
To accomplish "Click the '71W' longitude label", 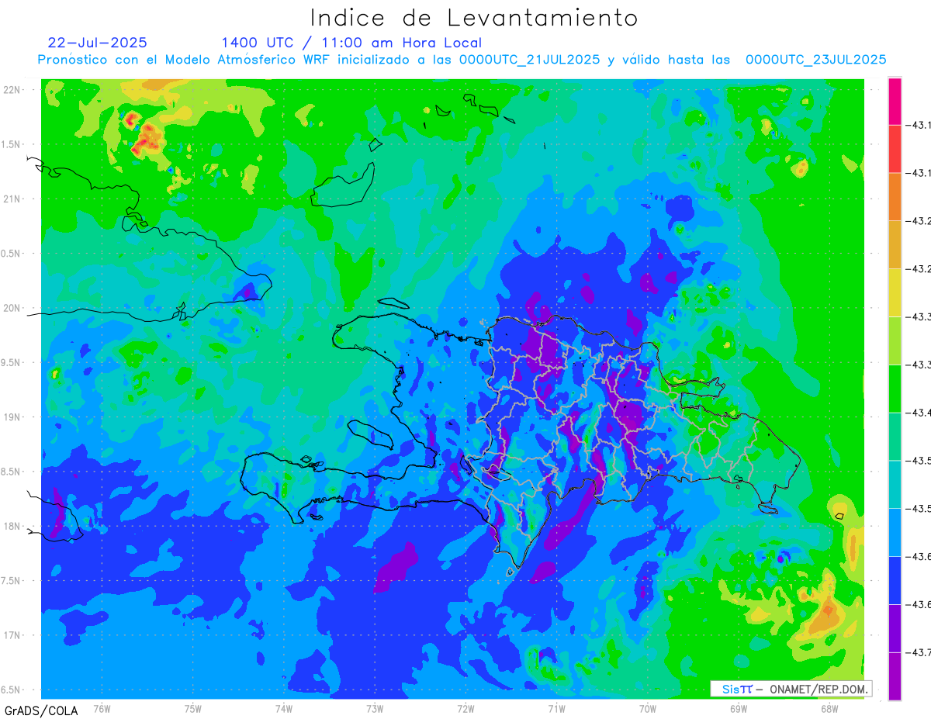I will [x=557, y=708].
